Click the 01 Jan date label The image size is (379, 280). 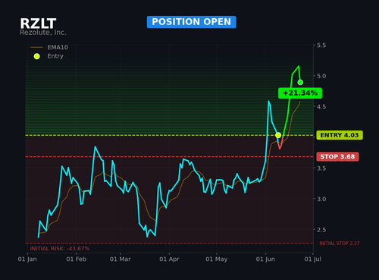27,260
